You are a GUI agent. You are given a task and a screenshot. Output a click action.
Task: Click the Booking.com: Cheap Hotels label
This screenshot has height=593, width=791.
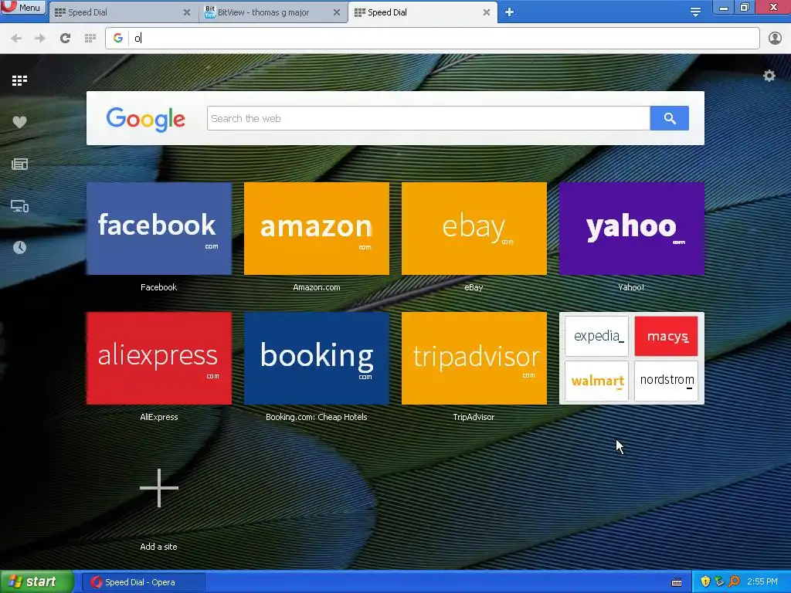316,417
